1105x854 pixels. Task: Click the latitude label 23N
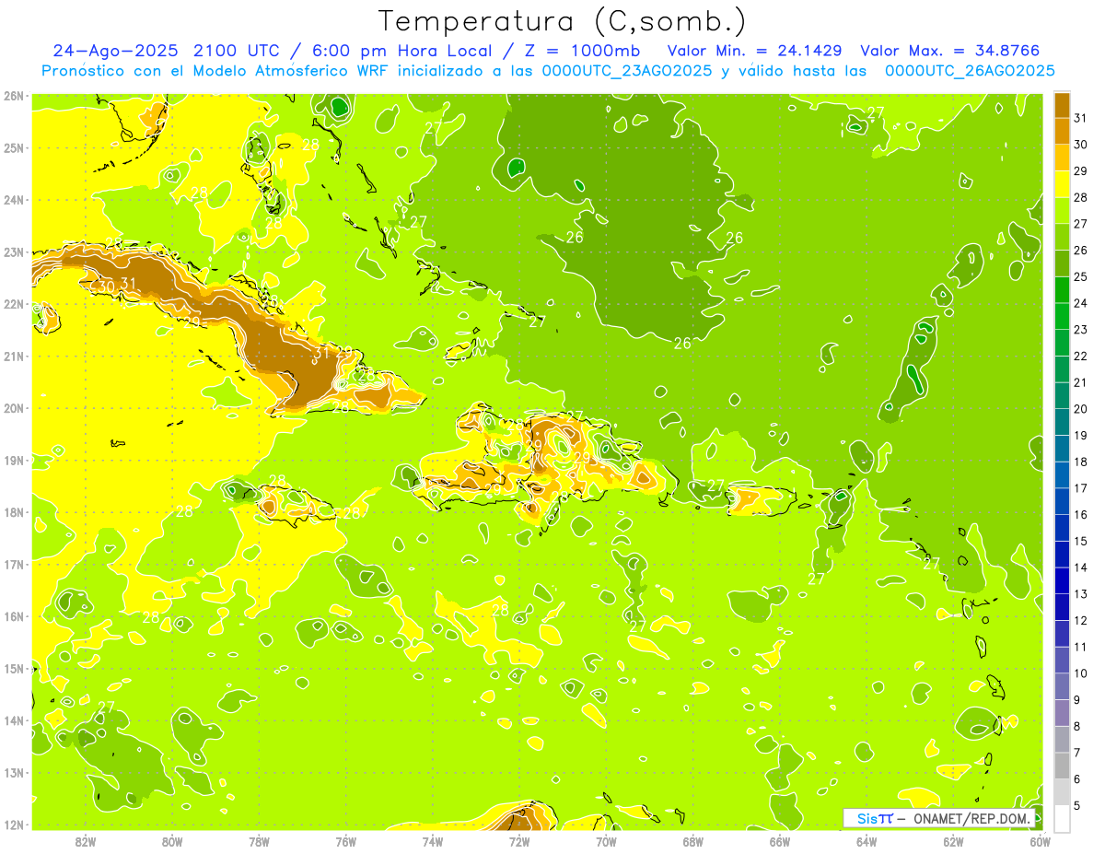coord(14,252)
